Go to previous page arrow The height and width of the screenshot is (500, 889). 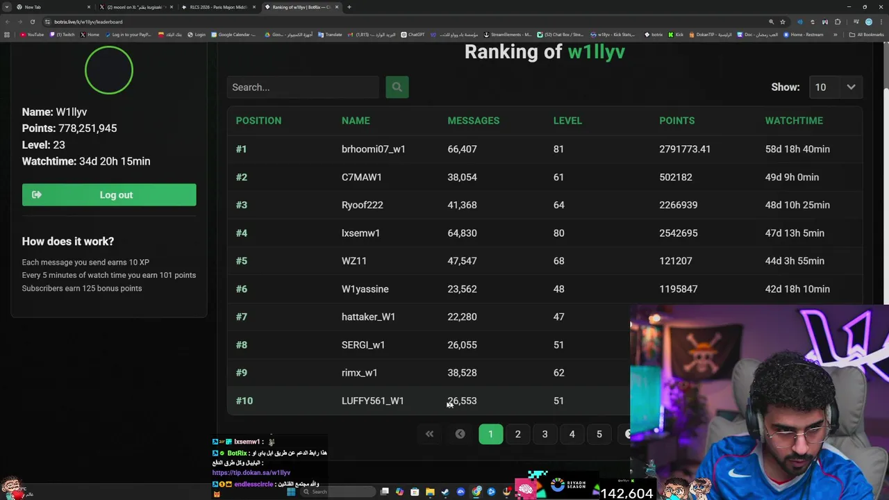click(460, 434)
